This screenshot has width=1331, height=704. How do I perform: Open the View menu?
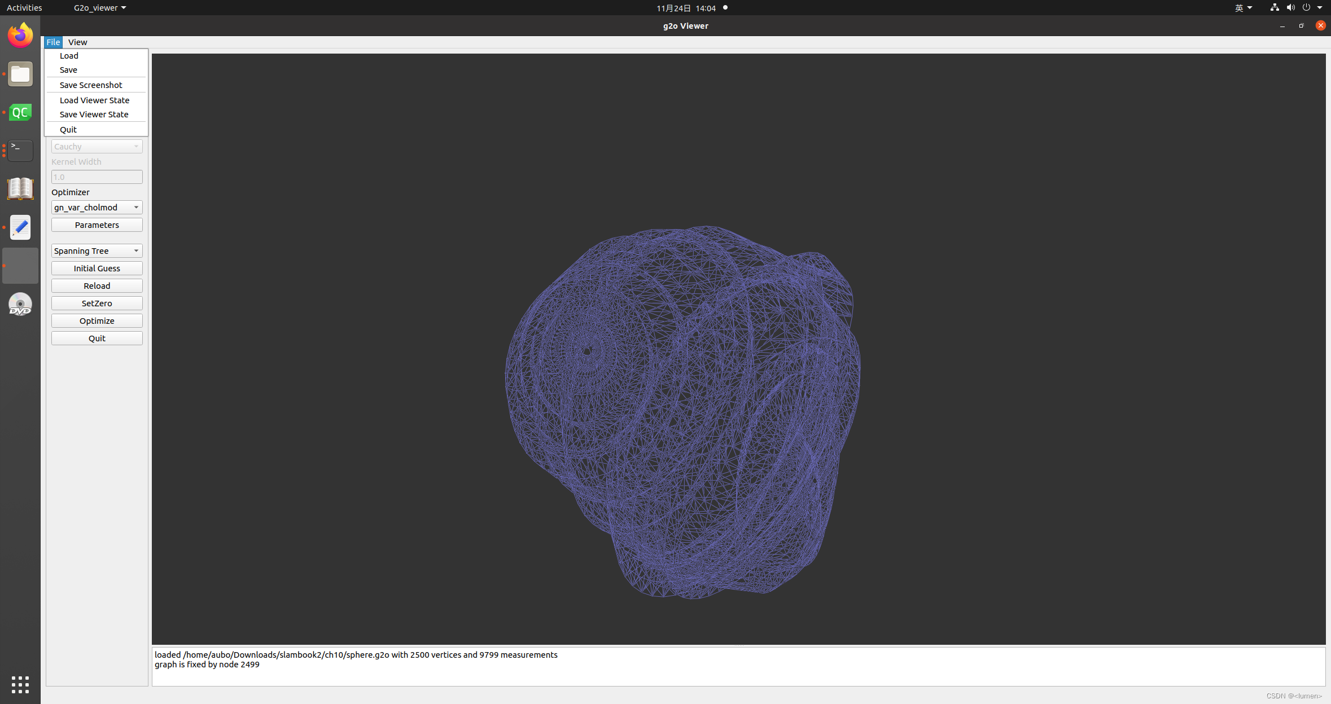coord(77,42)
